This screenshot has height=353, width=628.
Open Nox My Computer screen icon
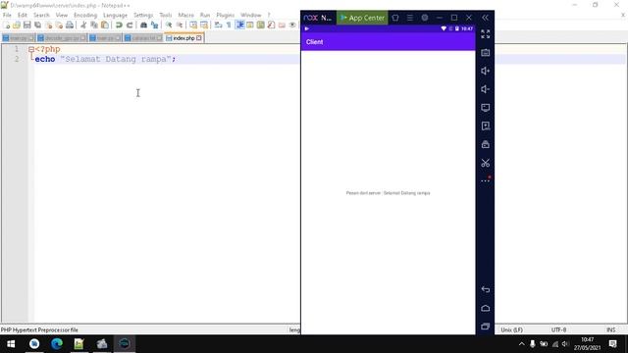point(485,108)
